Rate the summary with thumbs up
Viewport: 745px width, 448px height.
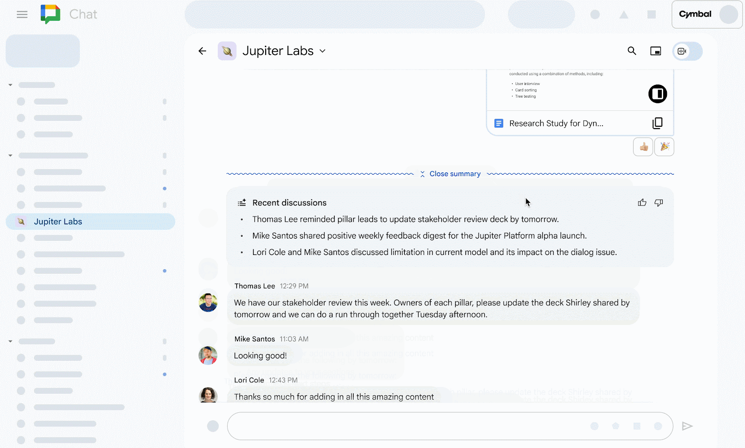642,203
